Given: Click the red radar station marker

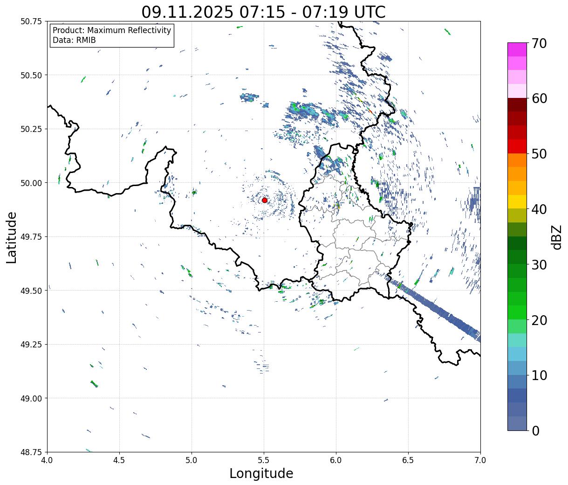Looking at the screenshot, I should (265, 200).
